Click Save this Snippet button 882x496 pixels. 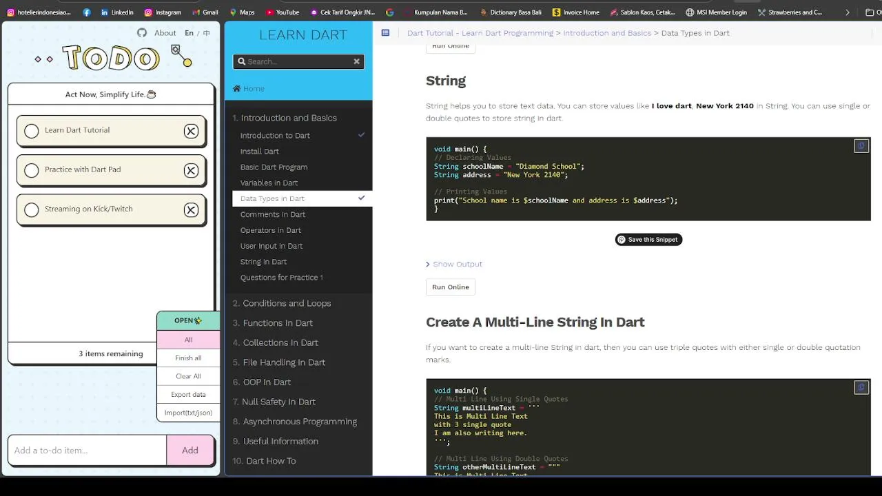click(648, 240)
